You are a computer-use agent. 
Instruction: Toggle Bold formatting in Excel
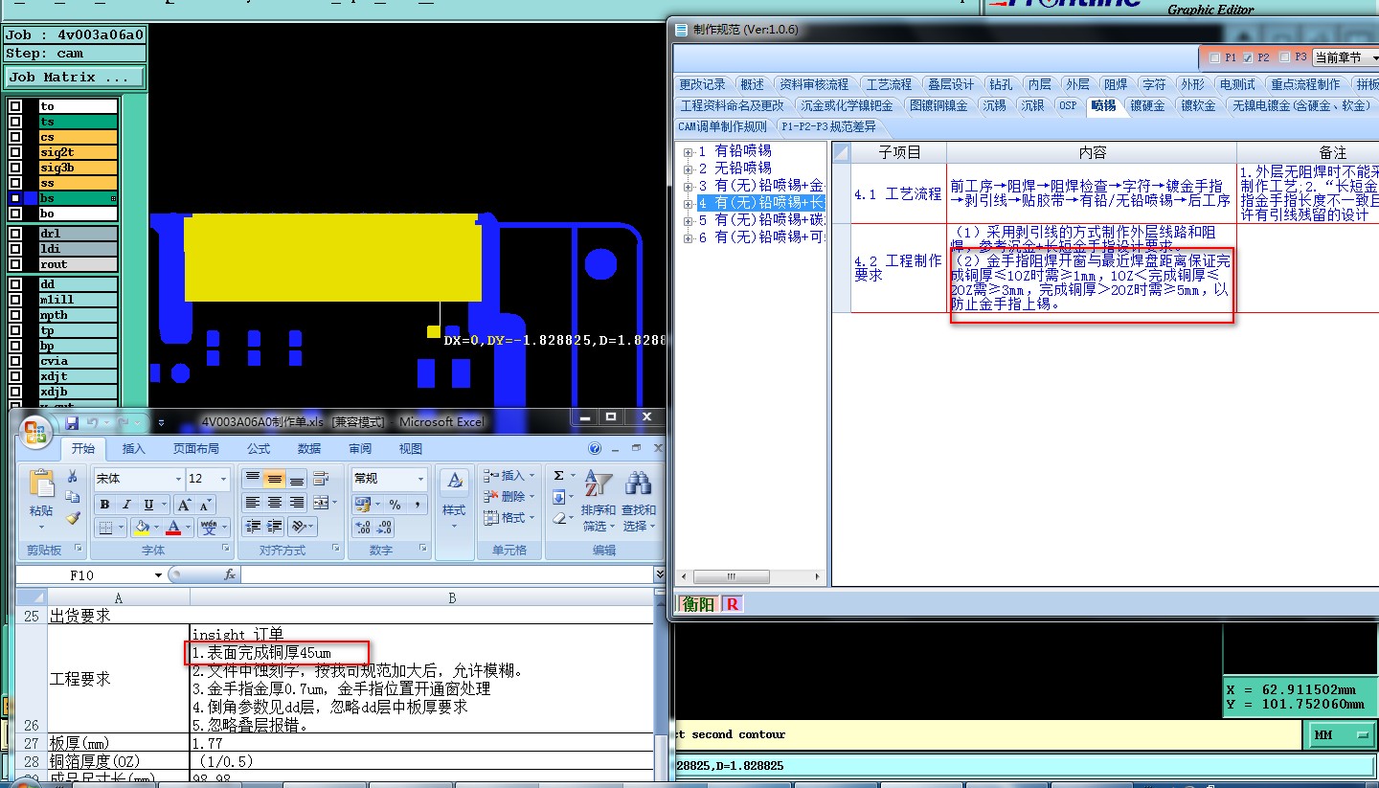pyautogui.click(x=104, y=505)
